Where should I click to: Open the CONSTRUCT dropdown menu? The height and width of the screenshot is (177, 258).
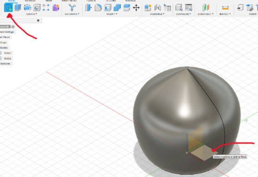click(x=205, y=14)
